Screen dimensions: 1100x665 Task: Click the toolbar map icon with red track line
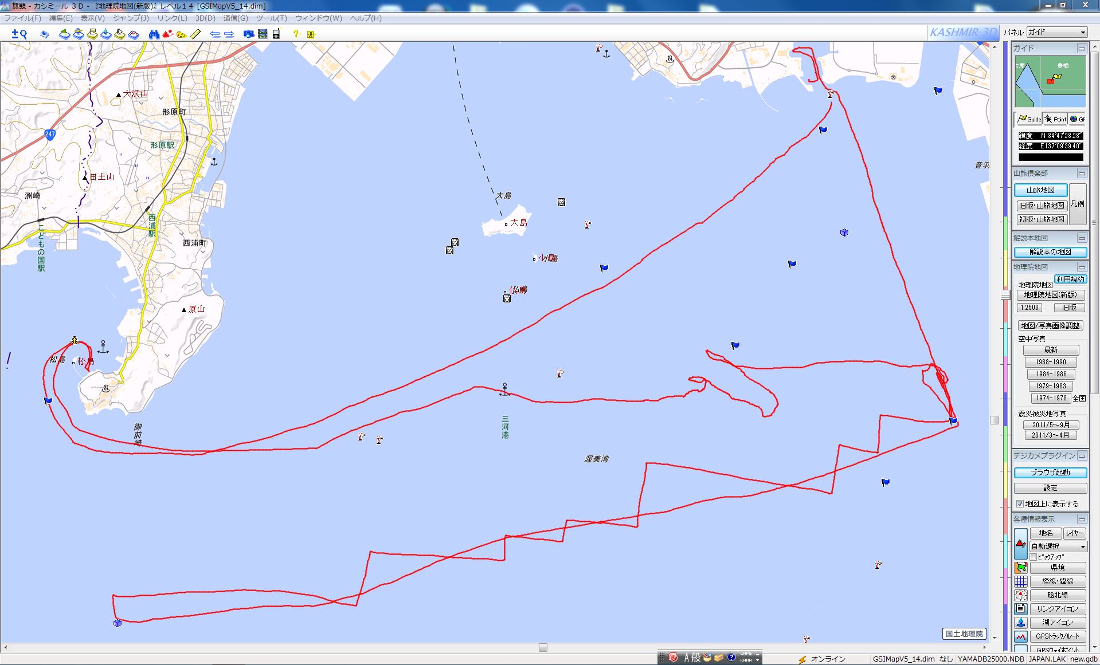click(134, 34)
